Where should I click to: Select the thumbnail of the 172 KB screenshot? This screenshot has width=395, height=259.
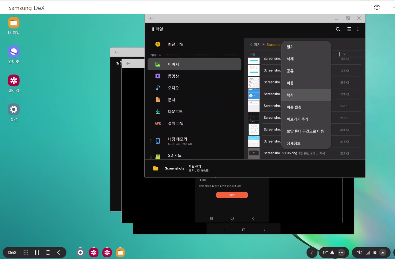pyautogui.click(x=254, y=70)
